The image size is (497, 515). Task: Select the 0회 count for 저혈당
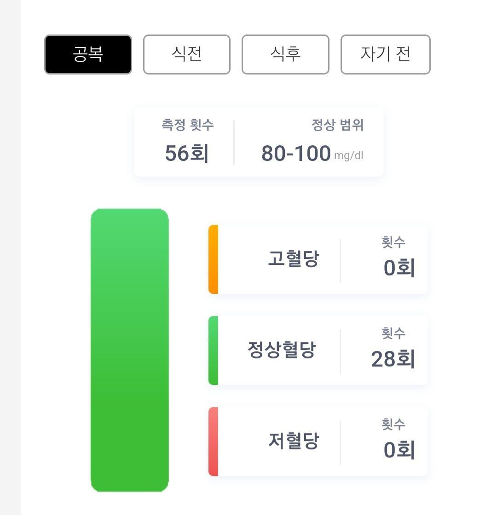coord(399,450)
